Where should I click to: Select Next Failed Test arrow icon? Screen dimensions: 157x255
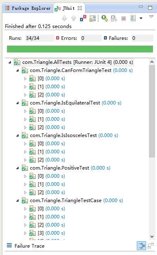coord(64,18)
